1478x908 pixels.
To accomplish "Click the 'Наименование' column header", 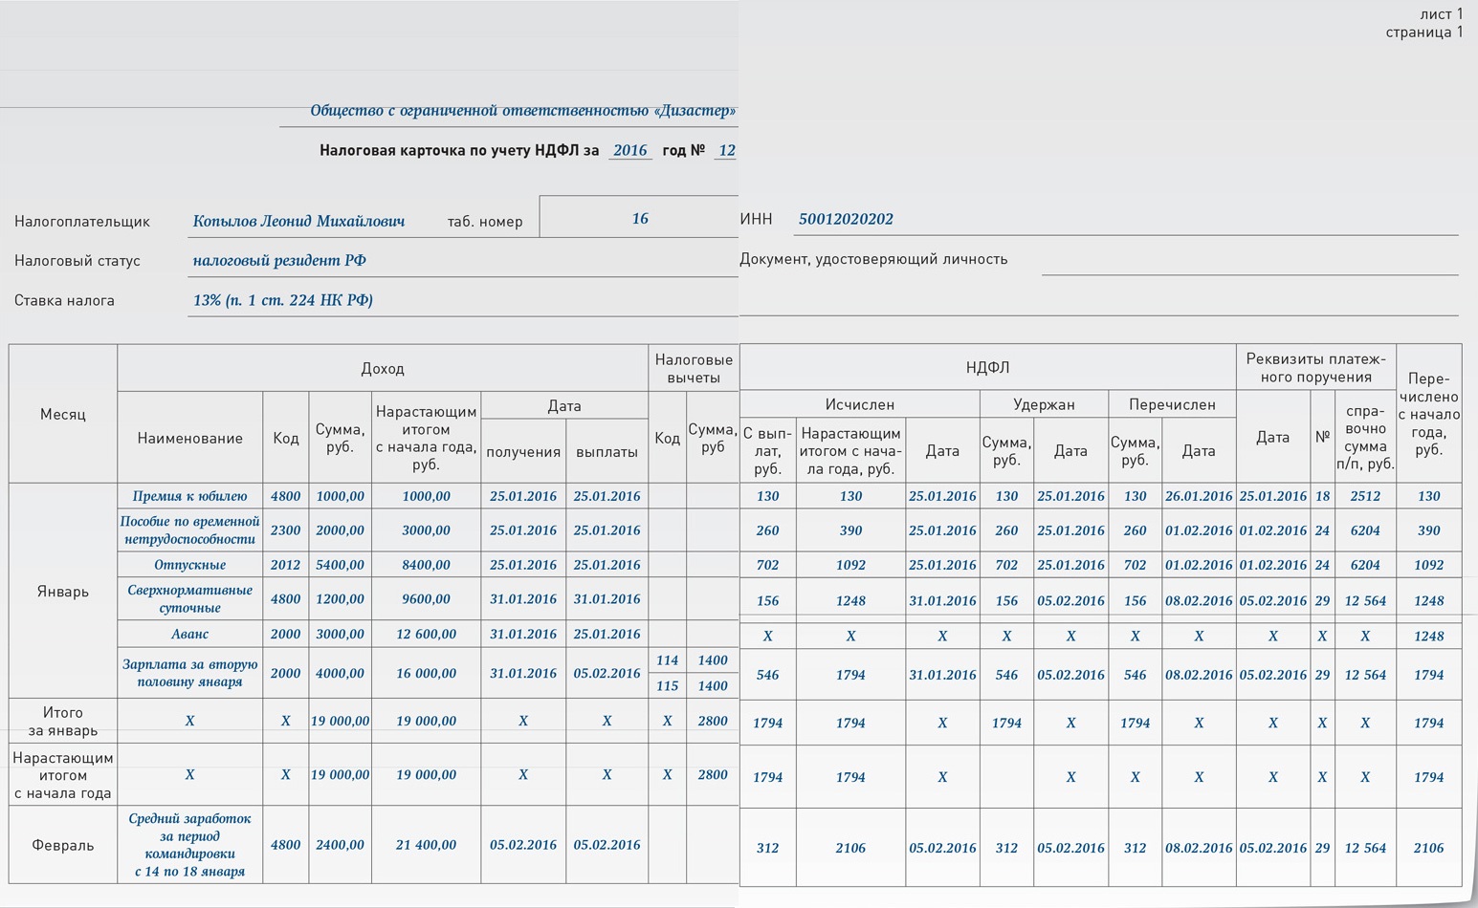I will [x=189, y=438].
